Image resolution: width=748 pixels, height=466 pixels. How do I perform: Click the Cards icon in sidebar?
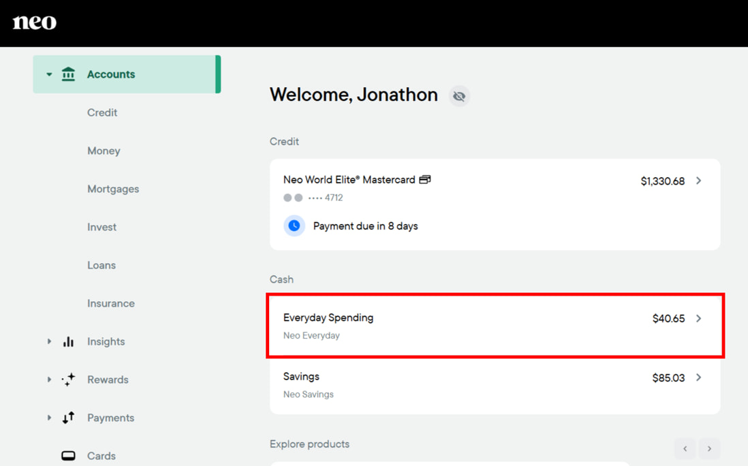point(68,456)
